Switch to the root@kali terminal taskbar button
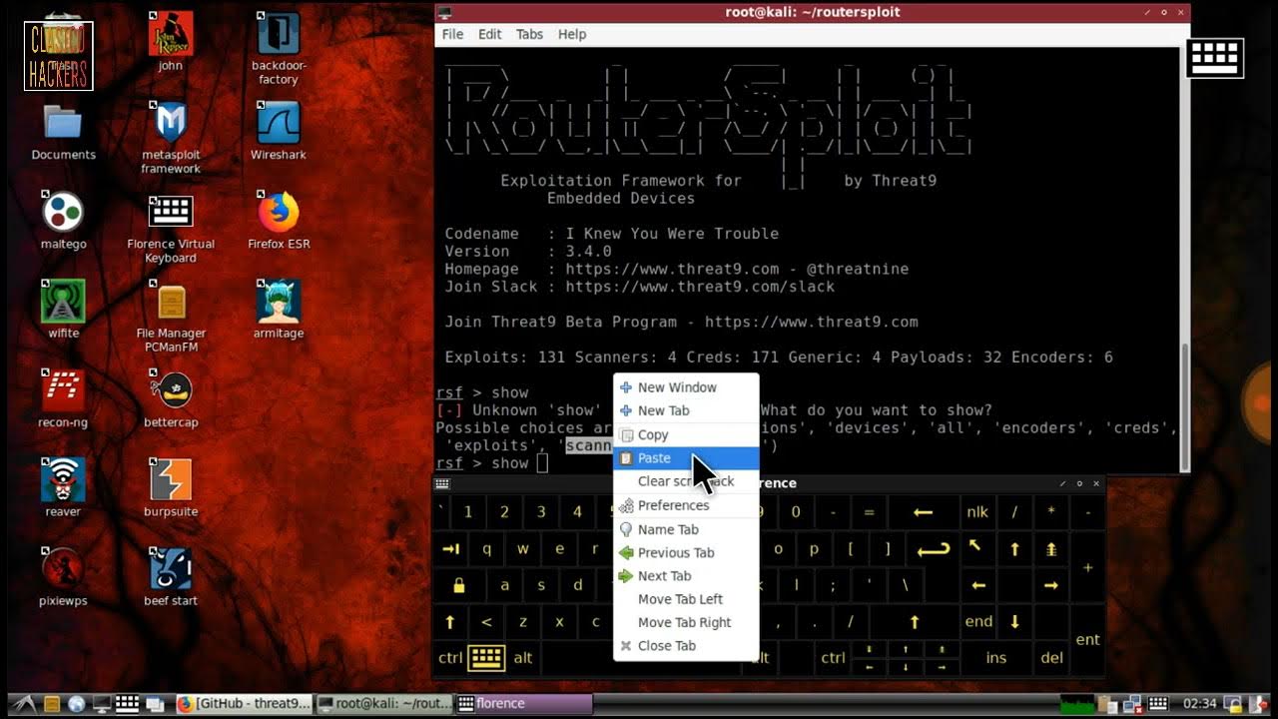The width and height of the screenshot is (1278, 719). tap(383, 703)
